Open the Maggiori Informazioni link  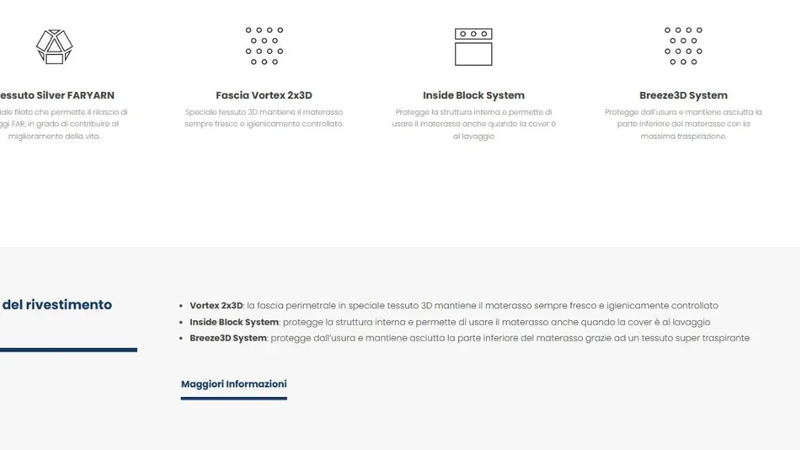(234, 384)
